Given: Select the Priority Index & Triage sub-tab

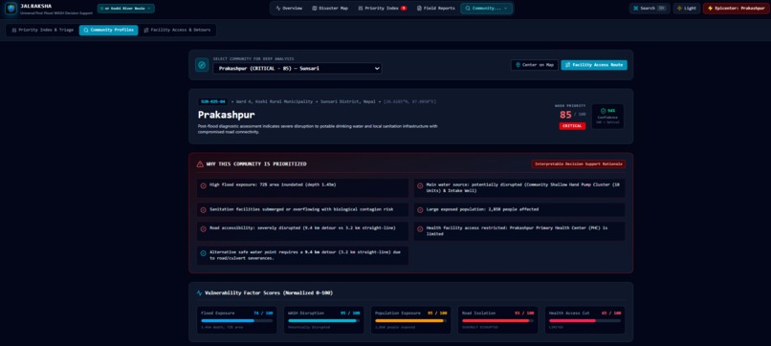Looking at the screenshot, I should click(42, 30).
